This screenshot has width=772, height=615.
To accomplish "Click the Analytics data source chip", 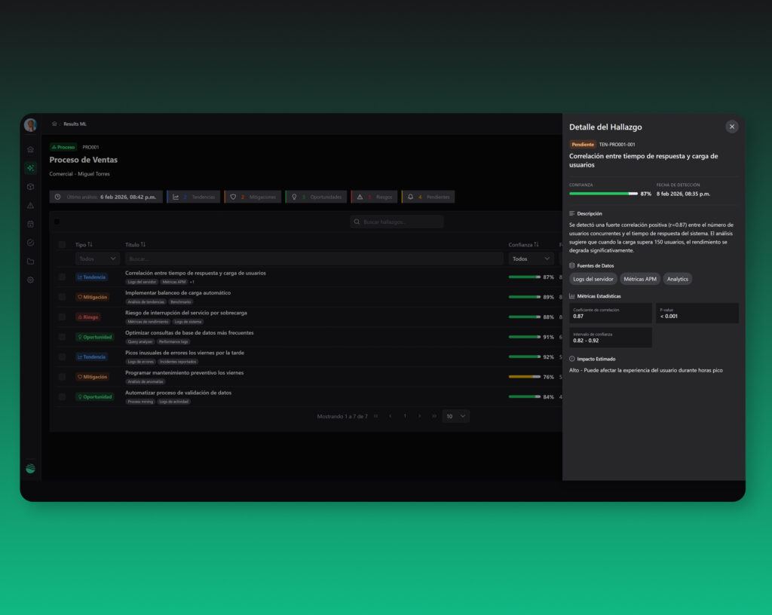I will tap(677, 279).
